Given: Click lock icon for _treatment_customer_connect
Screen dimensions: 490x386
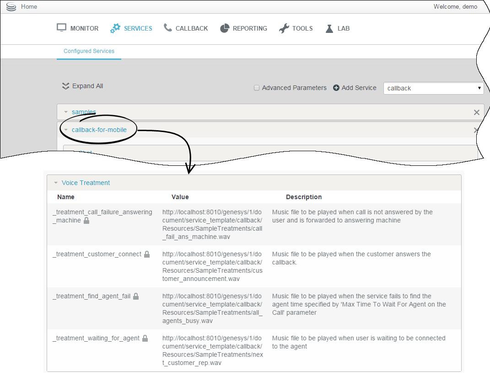Looking at the screenshot, I should tap(147, 254).
